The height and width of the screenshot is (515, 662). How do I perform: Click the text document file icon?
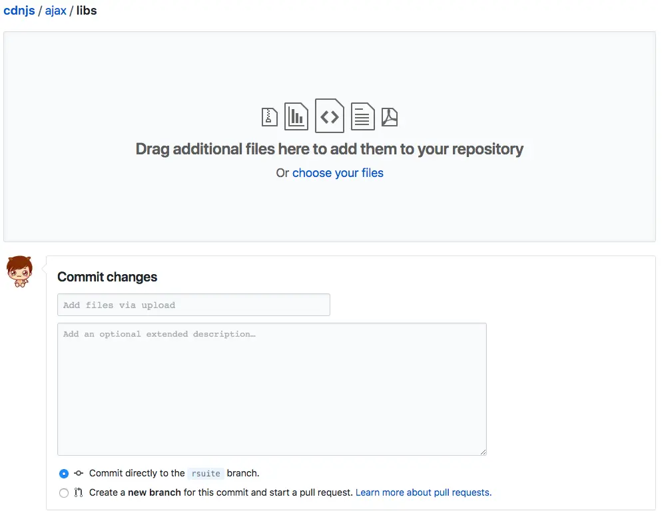point(362,116)
